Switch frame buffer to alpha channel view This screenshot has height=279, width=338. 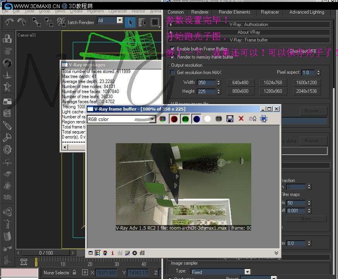click(x=208, y=119)
